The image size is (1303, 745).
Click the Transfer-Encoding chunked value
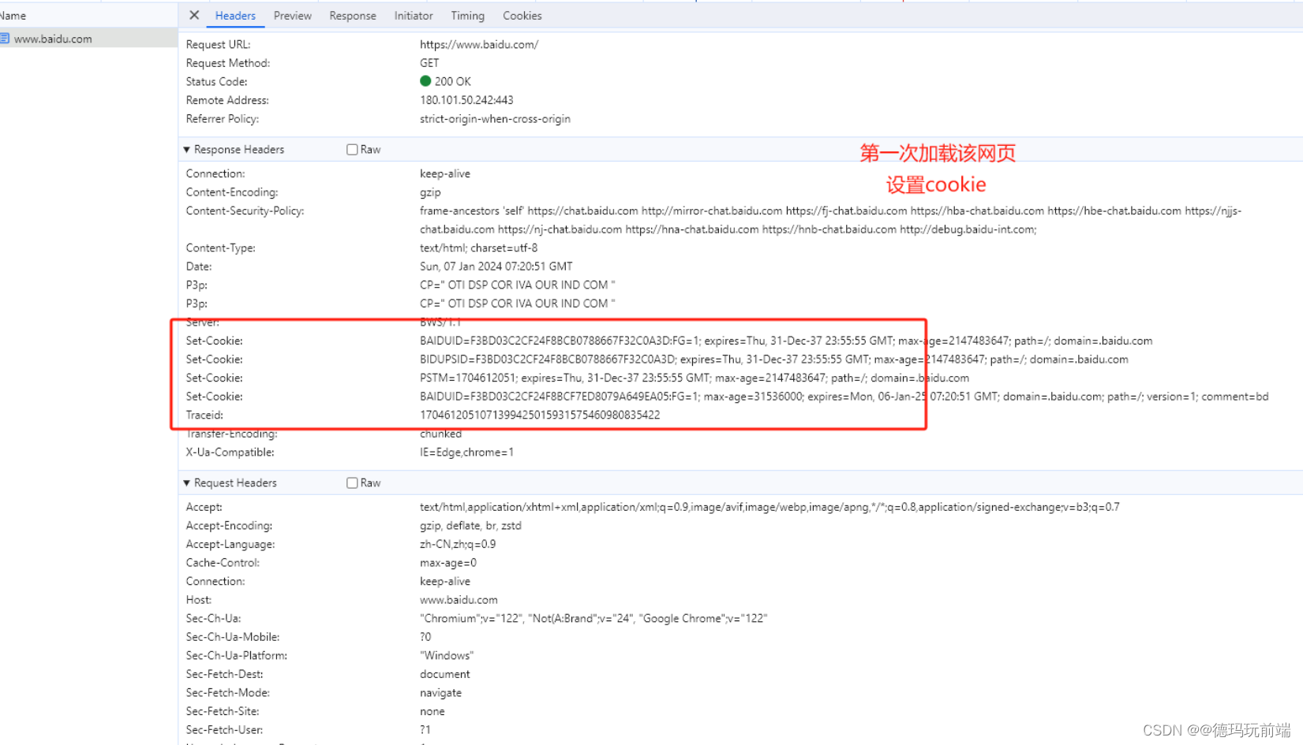click(x=440, y=434)
